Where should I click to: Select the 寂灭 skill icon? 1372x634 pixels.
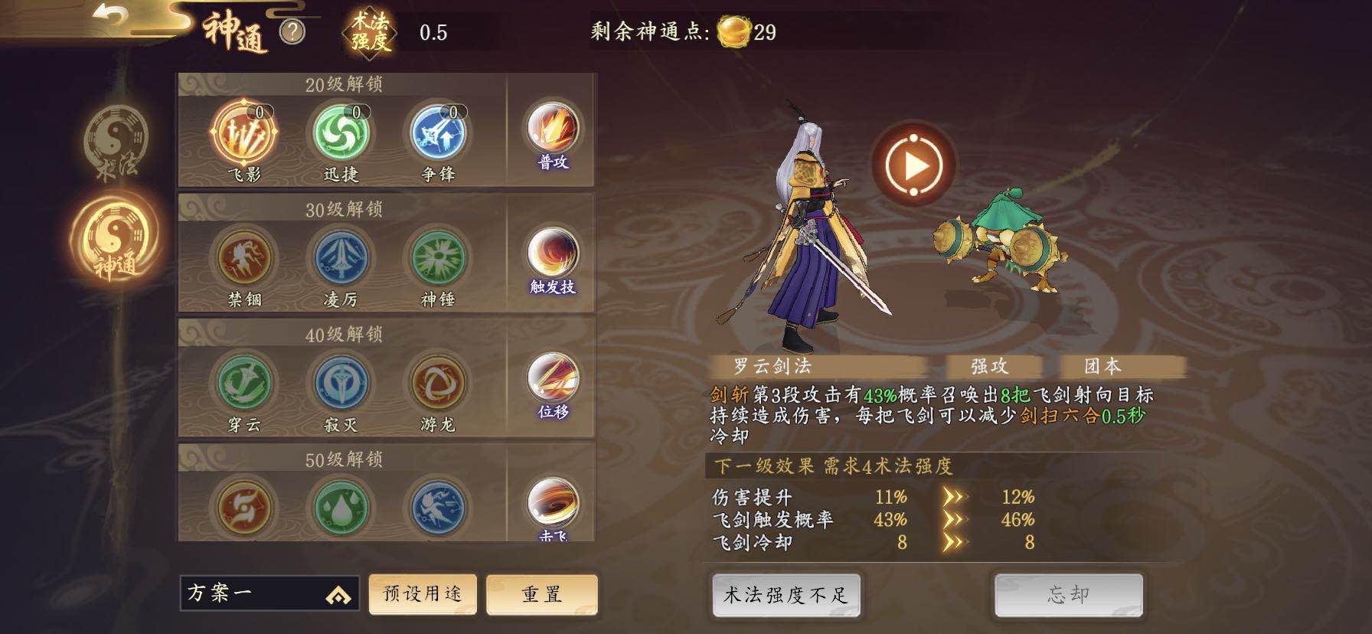point(341,383)
